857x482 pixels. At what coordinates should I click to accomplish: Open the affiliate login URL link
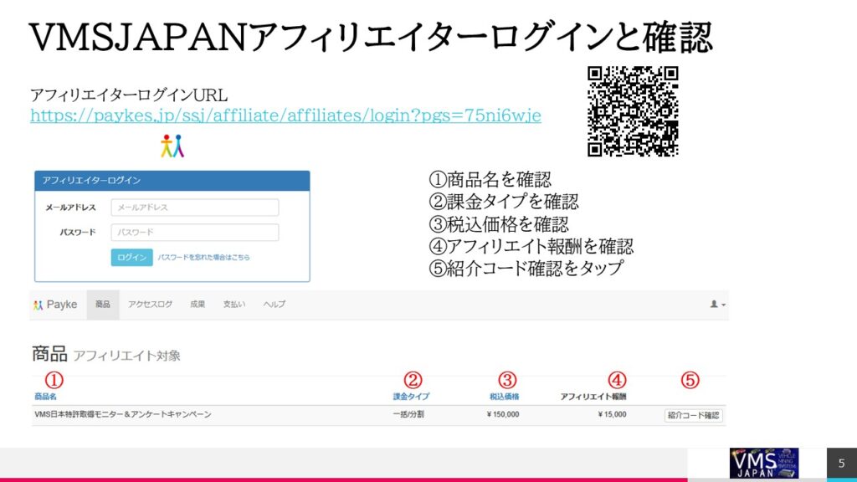pos(285,115)
